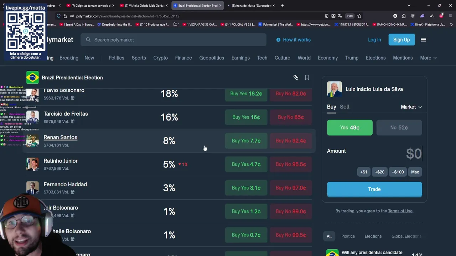The width and height of the screenshot is (456, 256).
Task: Open Firefox reader view icon
Action: point(327,16)
